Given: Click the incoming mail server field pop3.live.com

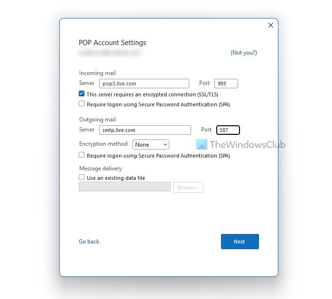Looking at the screenshot, I should (x=144, y=84).
